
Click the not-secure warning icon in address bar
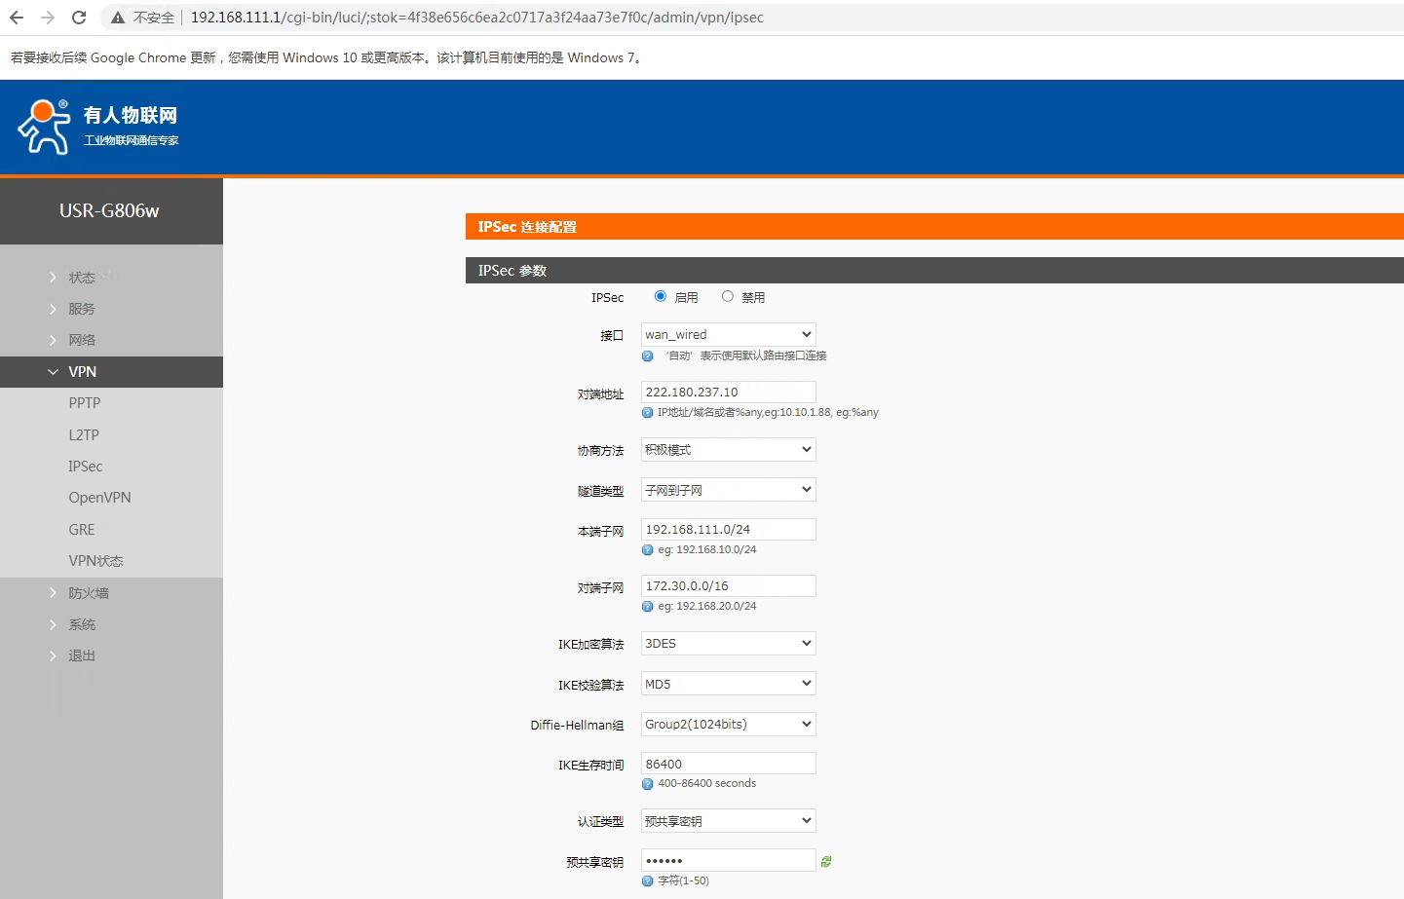click(x=118, y=18)
